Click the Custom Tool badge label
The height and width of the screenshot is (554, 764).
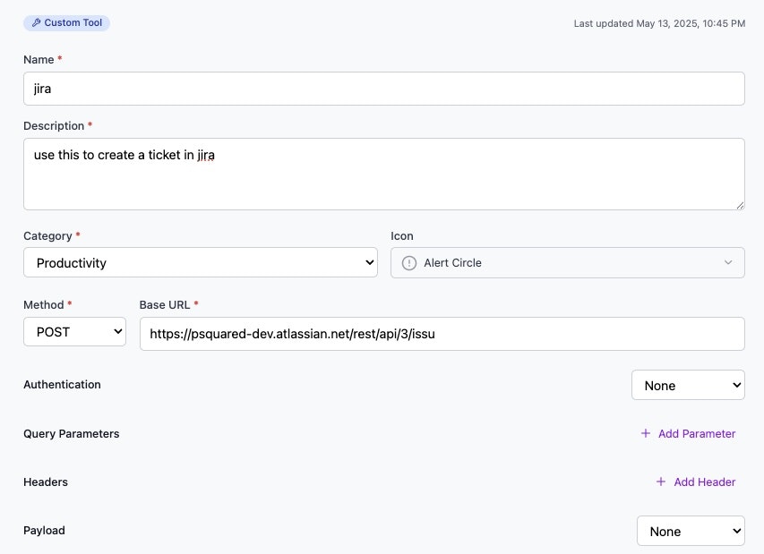73,23
